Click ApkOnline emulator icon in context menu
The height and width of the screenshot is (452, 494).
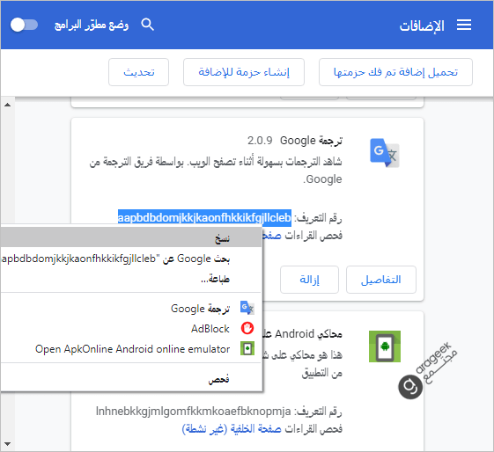247,348
